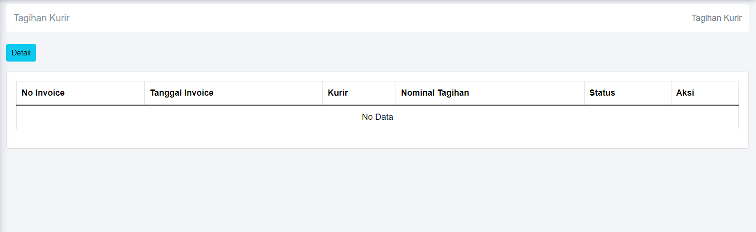This screenshot has width=756, height=232.
Task: Click the No Data row beneath Status column
Action: pyautogui.click(x=627, y=117)
